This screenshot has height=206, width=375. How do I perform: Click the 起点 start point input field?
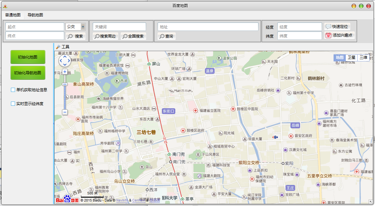click(x=35, y=27)
